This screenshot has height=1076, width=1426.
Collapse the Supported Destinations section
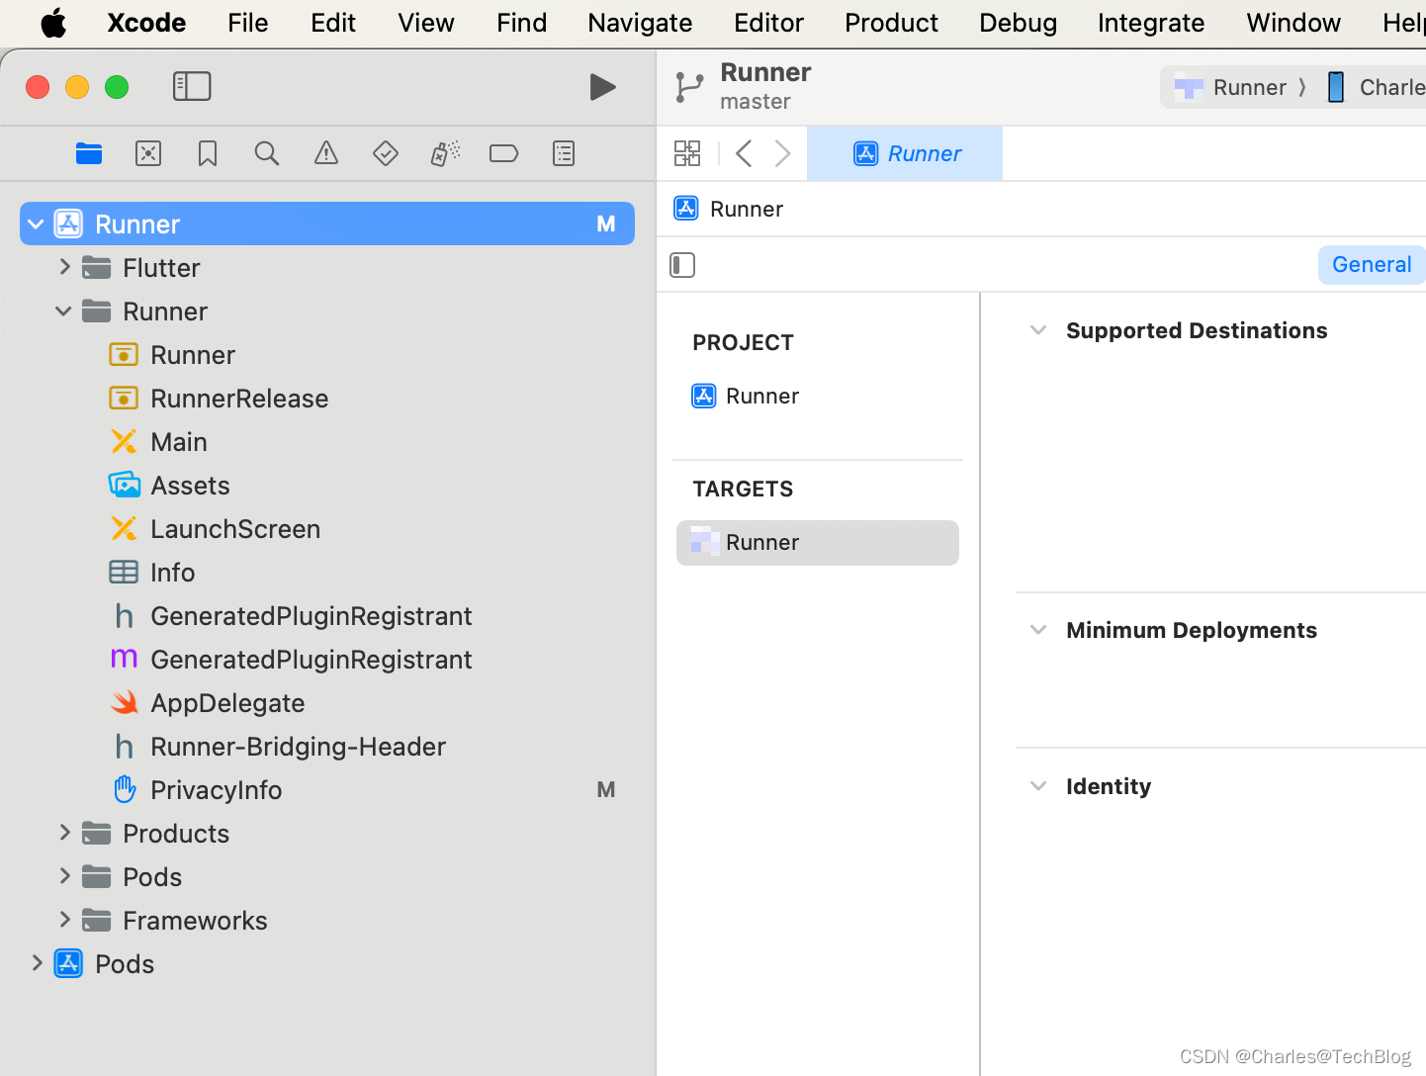pyautogui.click(x=1038, y=330)
